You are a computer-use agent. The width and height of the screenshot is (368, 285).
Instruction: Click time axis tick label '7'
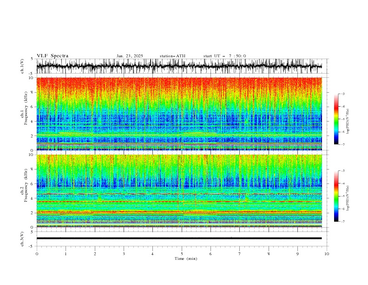point(240,254)
